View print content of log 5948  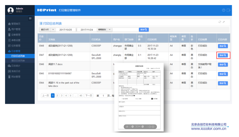tap(223, 46)
